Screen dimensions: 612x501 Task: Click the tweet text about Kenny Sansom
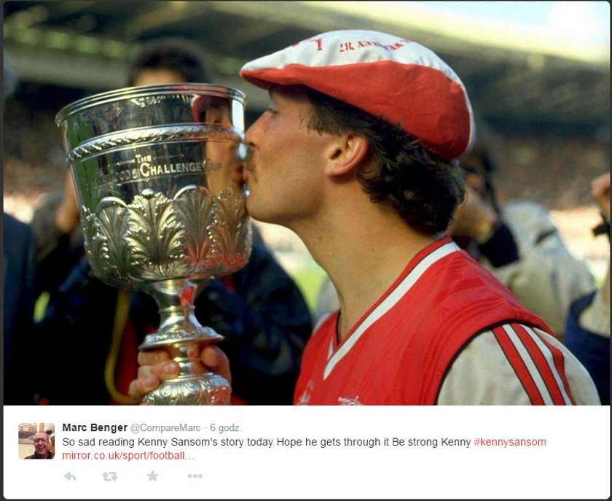[267, 442]
